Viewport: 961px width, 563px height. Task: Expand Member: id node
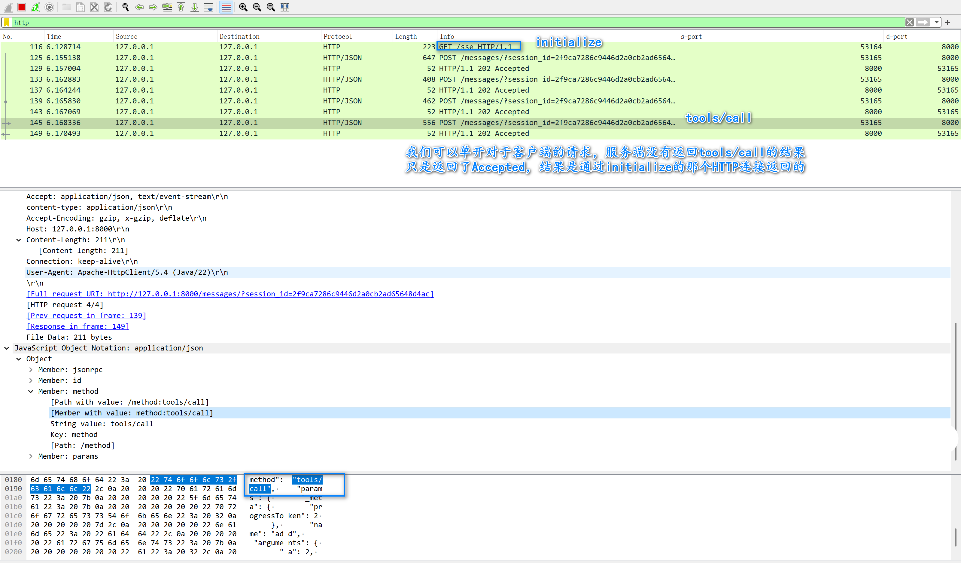tap(31, 381)
